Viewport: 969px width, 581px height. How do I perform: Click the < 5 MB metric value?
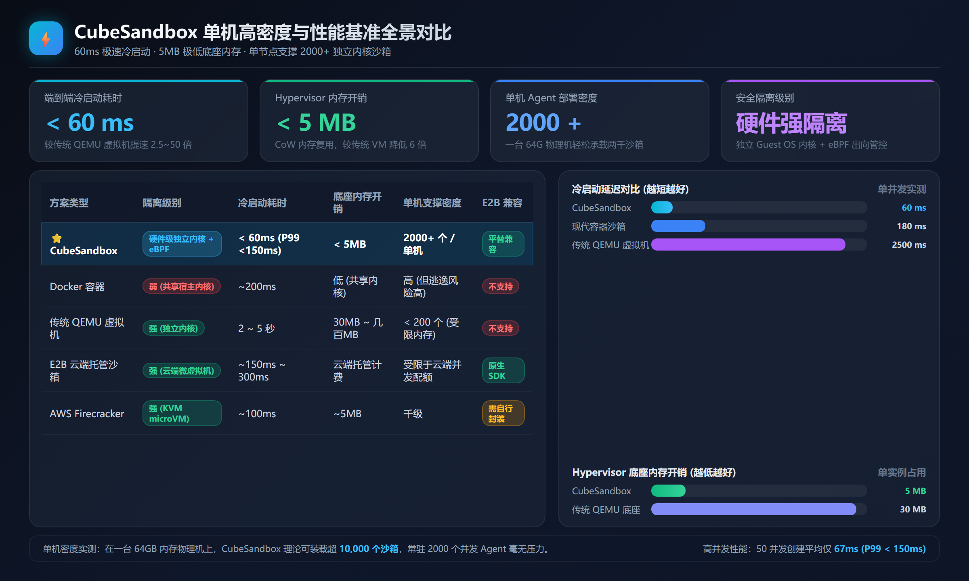click(x=316, y=123)
